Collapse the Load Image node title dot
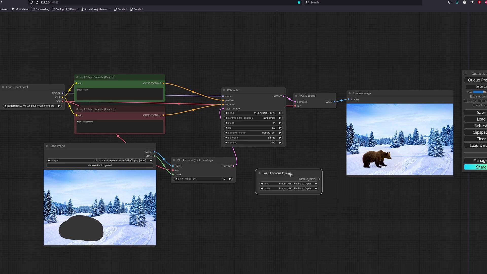Viewport: 487px width, 274px height. click(x=46, y=146)
